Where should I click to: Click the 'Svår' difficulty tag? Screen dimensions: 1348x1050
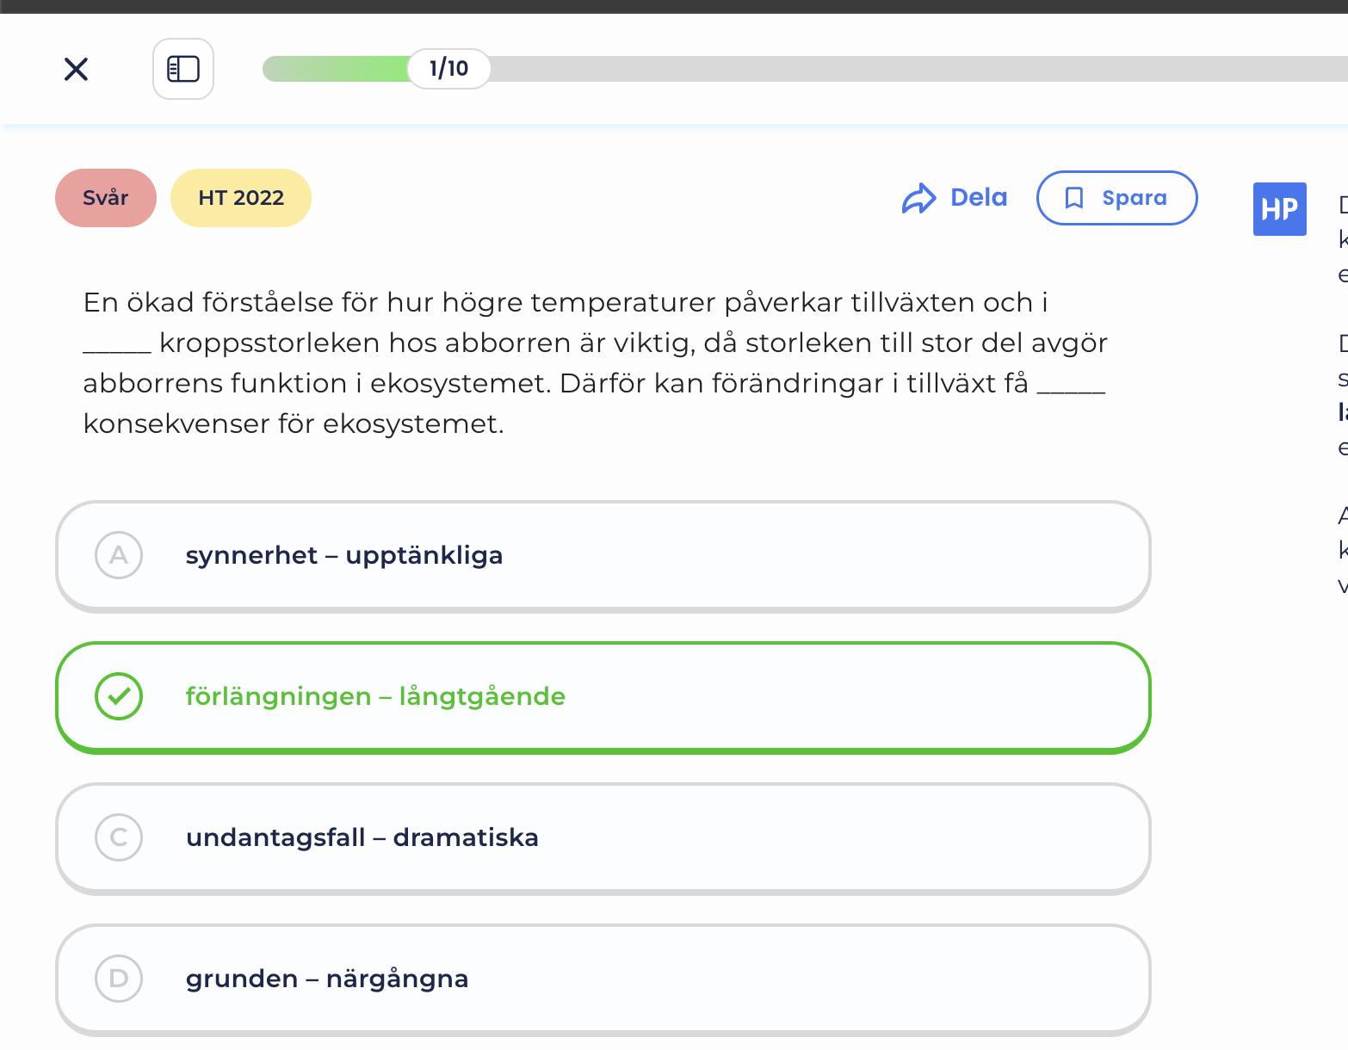(x=106, y=198)
